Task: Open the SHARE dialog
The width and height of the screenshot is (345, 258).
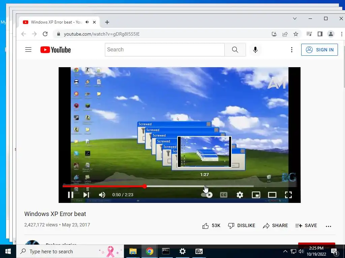Action: point(275,225)
